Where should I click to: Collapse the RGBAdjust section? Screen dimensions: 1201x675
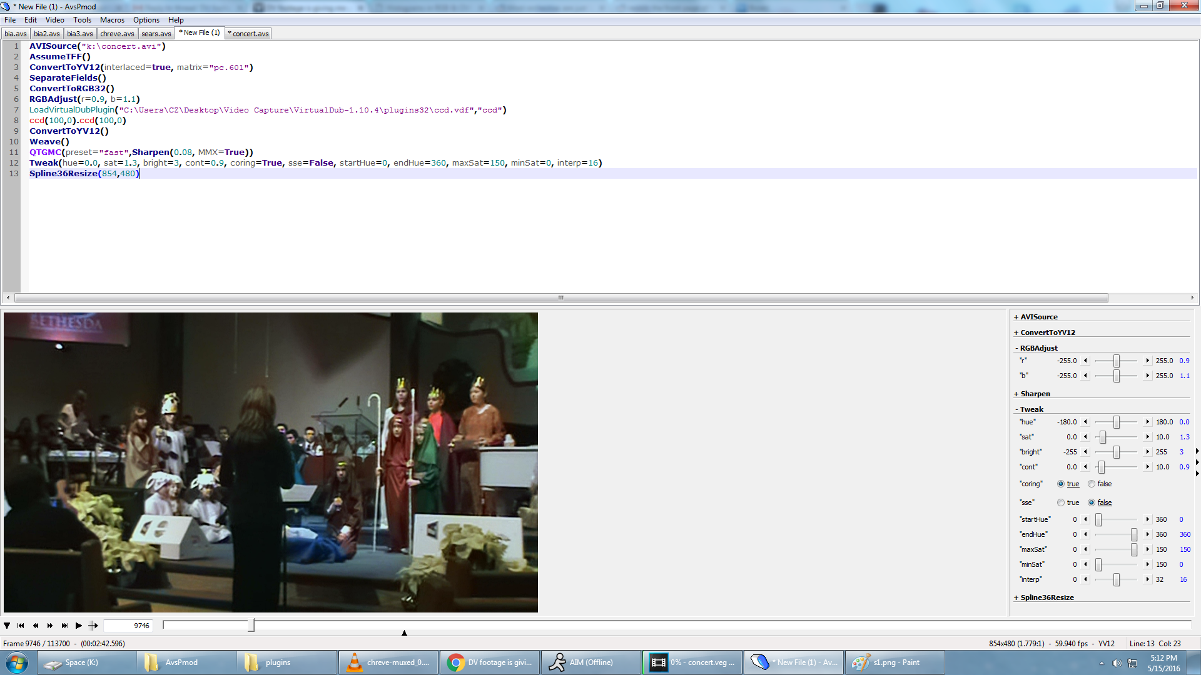pyautogui.click(x=1038, y=348)
